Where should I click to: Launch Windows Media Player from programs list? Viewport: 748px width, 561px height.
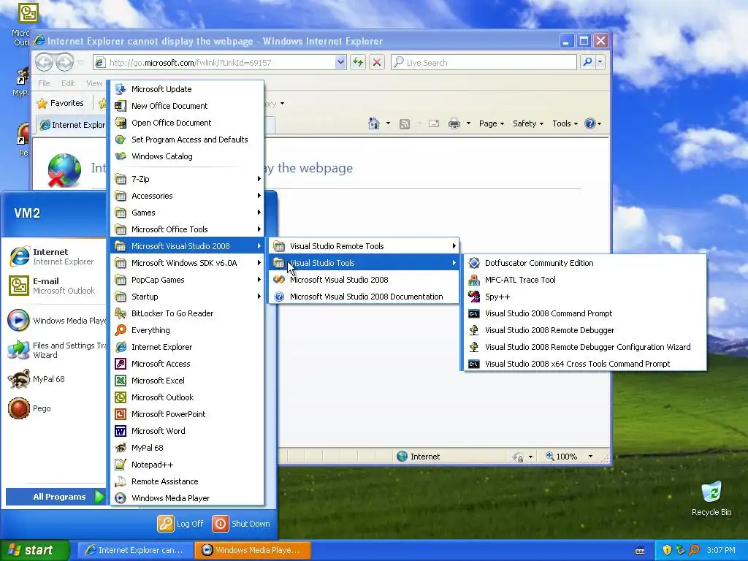click(188, 498)
